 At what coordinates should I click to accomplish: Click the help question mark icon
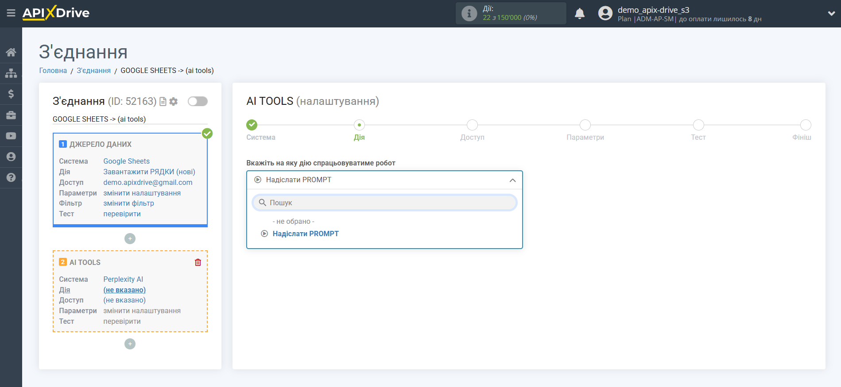click(x=11, y=177)
